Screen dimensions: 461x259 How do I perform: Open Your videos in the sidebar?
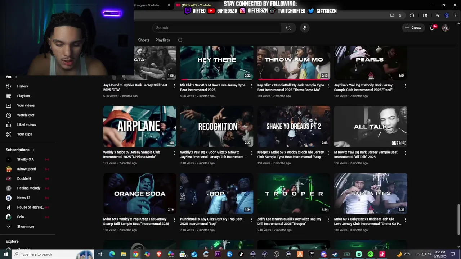[26, 105]
